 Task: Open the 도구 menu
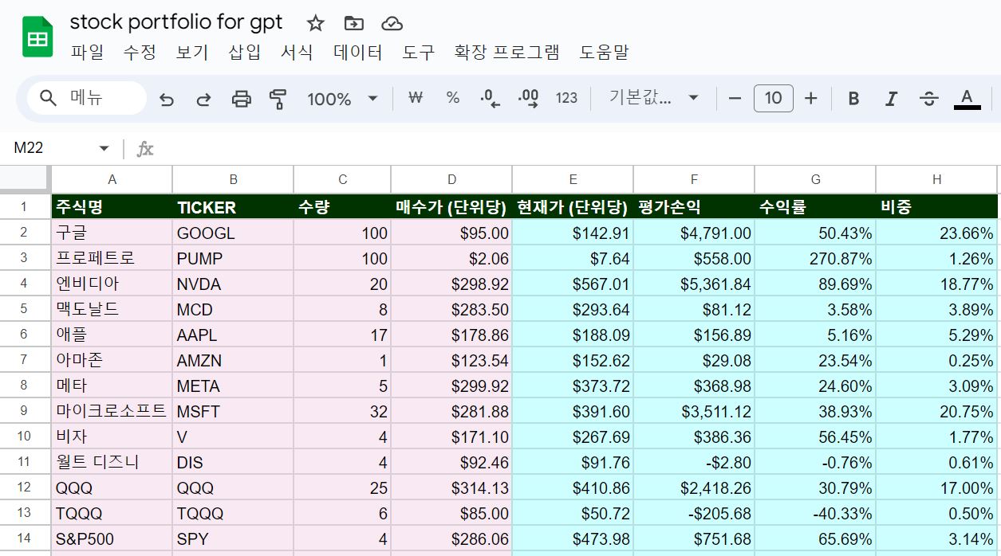(x=419, y=53)
